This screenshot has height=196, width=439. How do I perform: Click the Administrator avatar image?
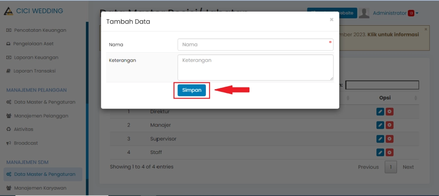364,13
